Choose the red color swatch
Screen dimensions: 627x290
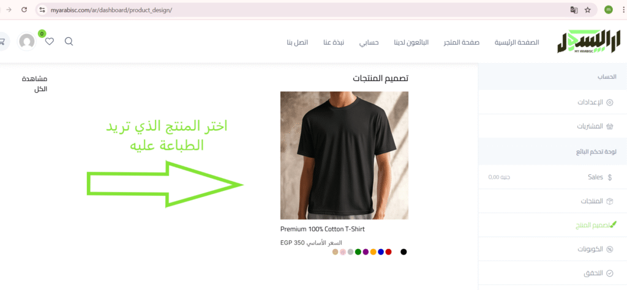point(388,251)
